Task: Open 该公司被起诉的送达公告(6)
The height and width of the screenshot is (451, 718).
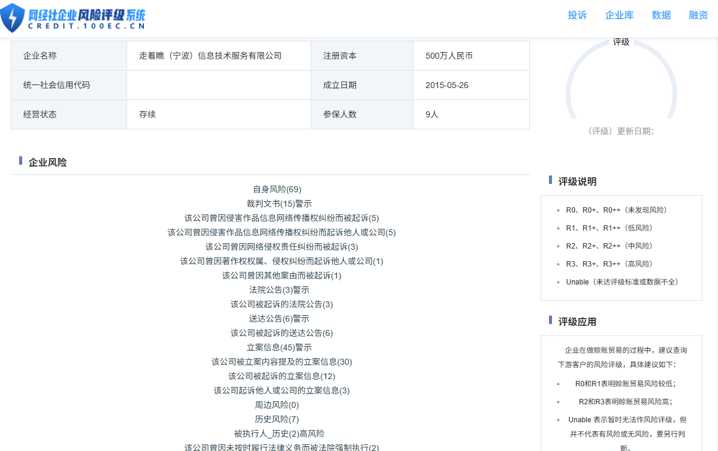Action: (282, 334)
